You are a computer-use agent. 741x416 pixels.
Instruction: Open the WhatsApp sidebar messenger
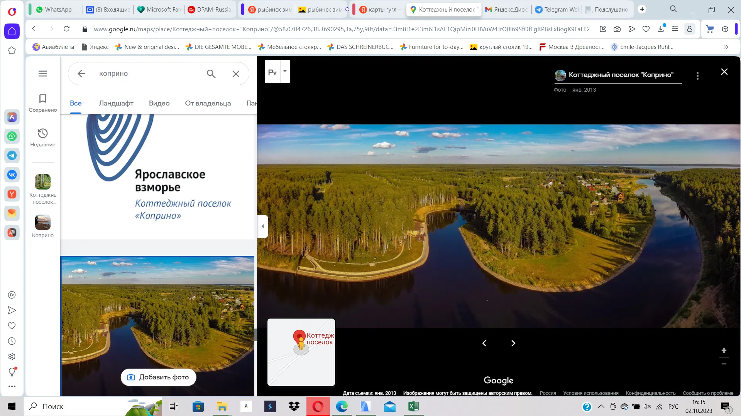click(12, 136)
